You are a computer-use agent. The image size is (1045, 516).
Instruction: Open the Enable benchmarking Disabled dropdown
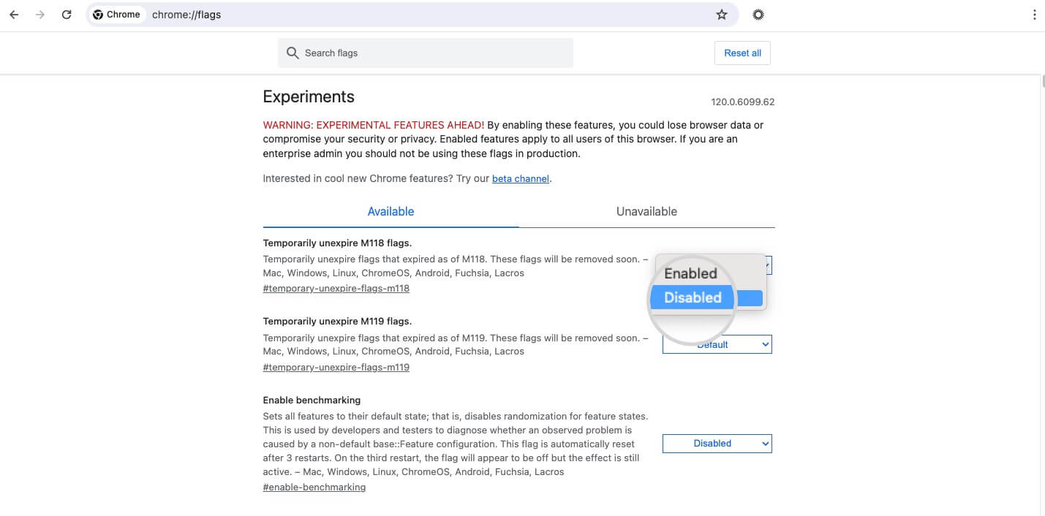coord(717,443)
